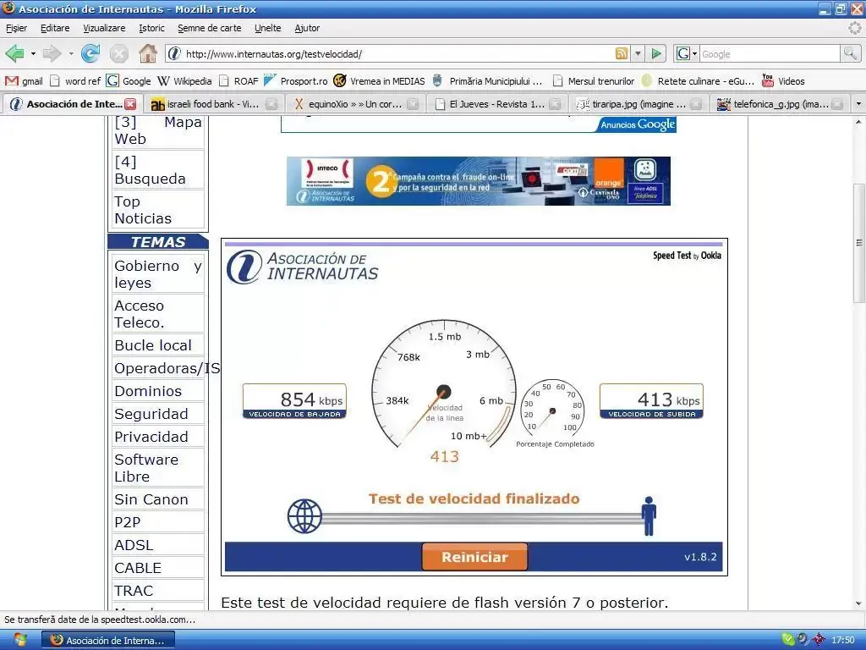Open the Back button history dropdown

tap(33, 53)
